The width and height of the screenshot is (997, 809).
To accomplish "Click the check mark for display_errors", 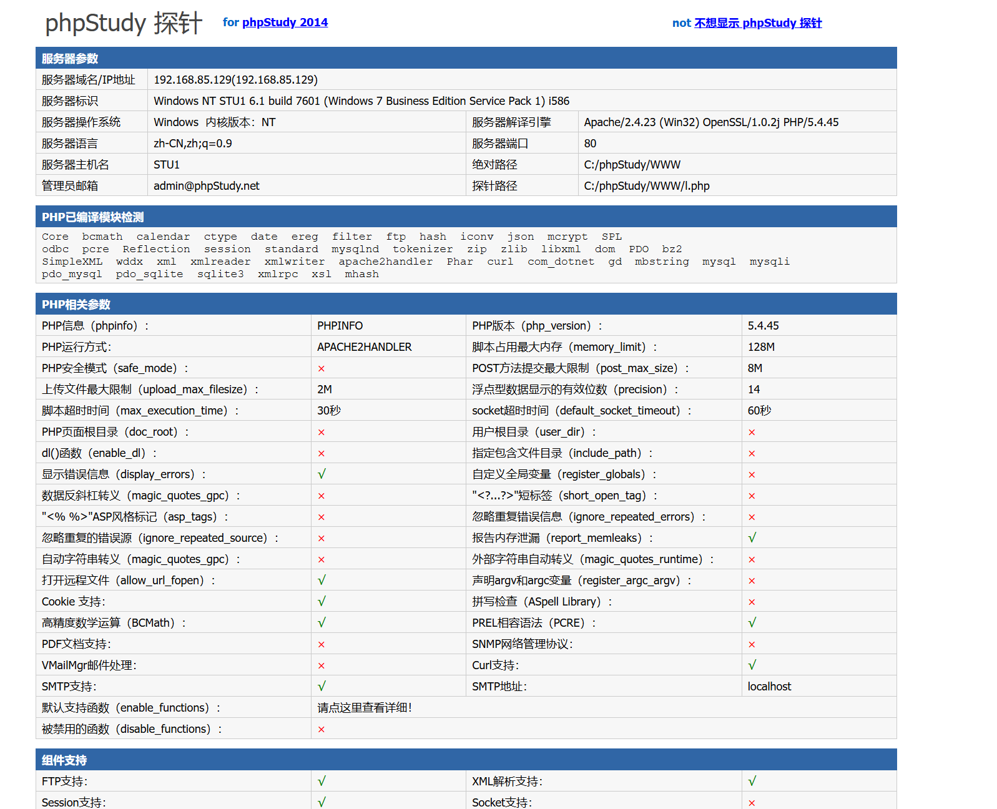I will 322,474.
